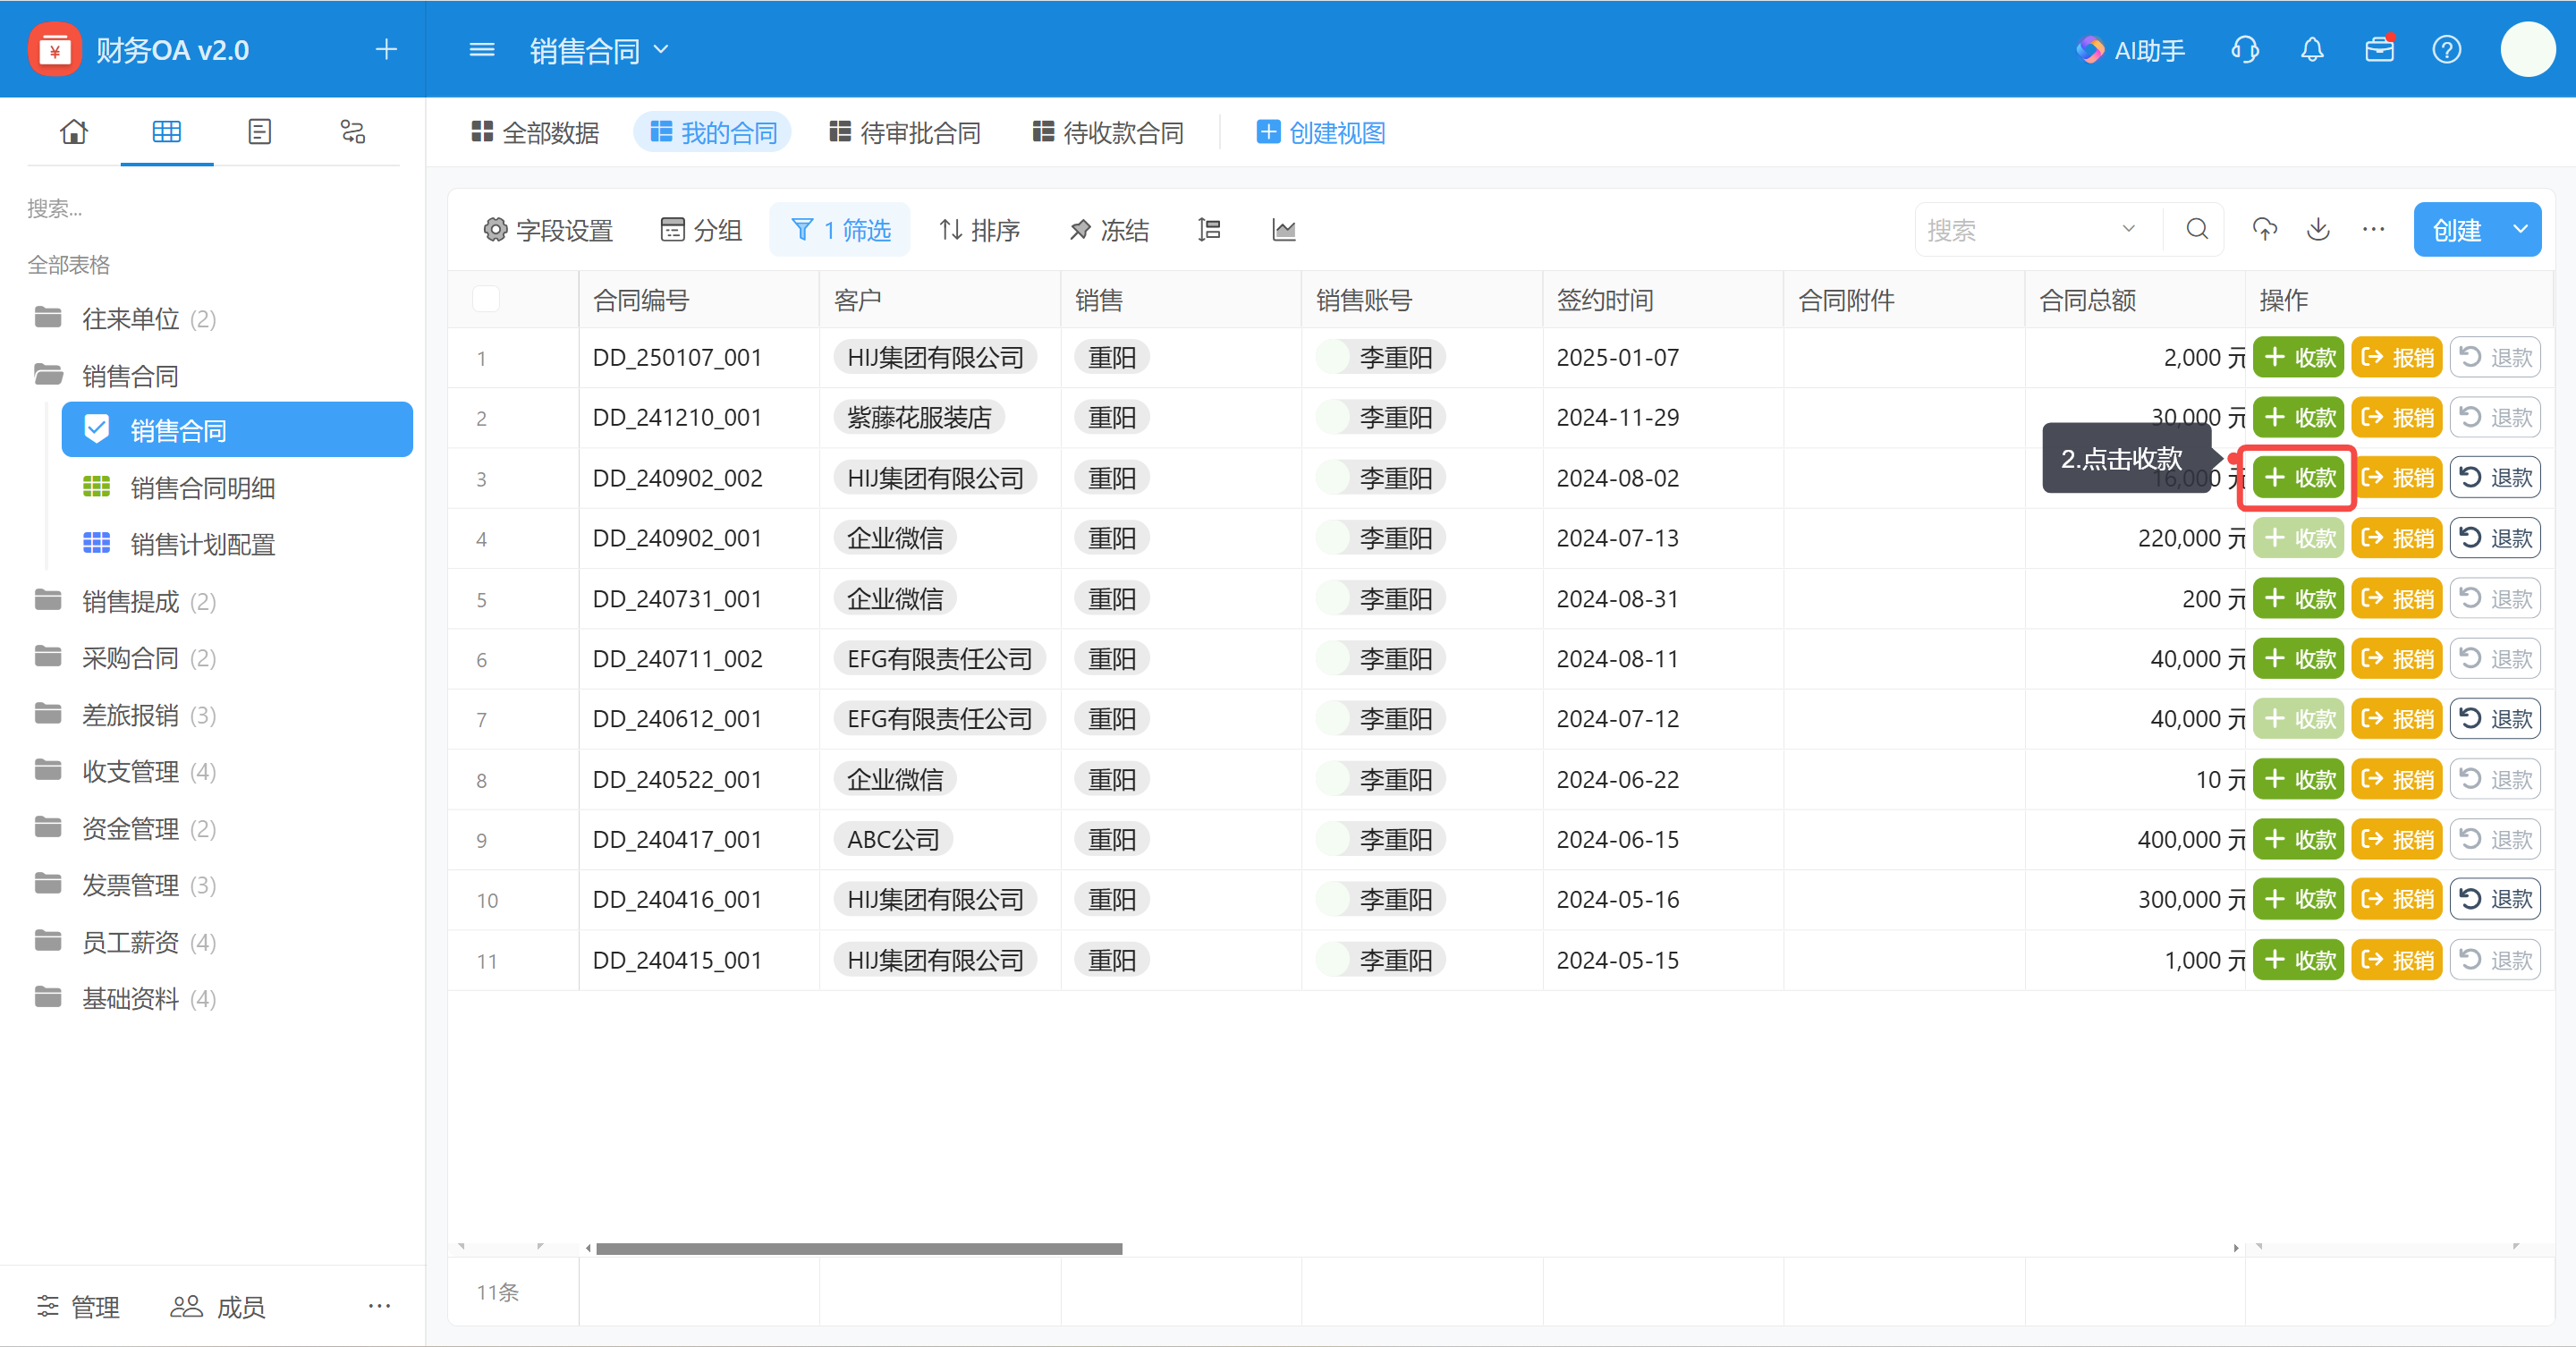Open 成员 members at sidebar bottom
The height and width of the screenshot is (1347, 2576).
(x=217, y=1306)
